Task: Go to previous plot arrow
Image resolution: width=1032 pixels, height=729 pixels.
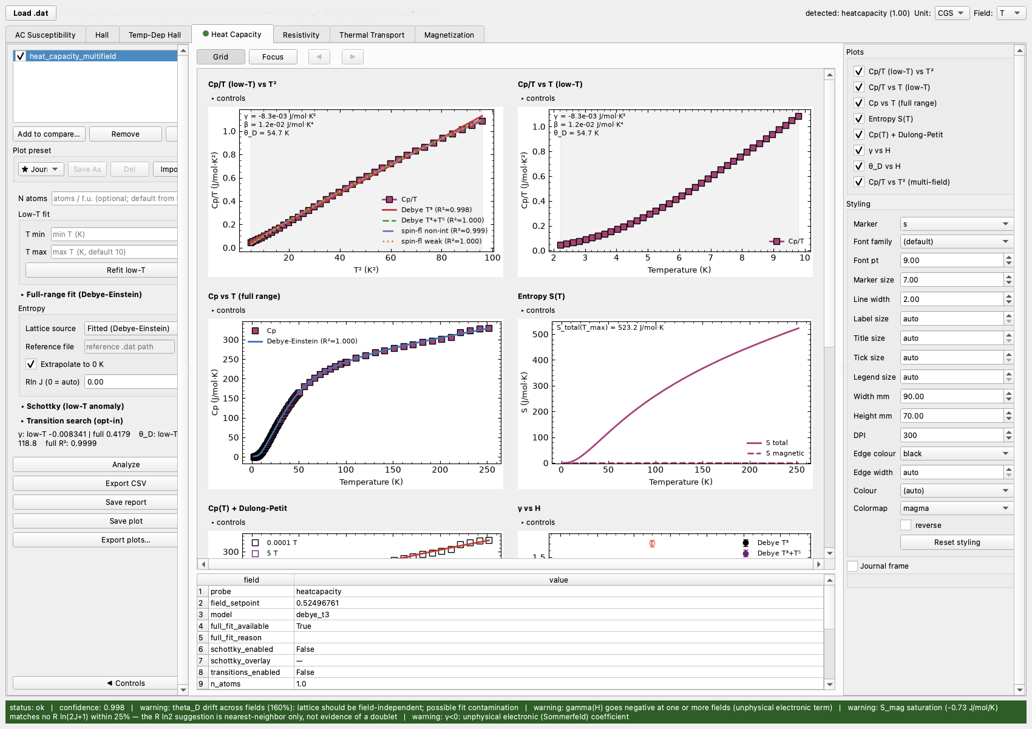Action: [319, 57]
